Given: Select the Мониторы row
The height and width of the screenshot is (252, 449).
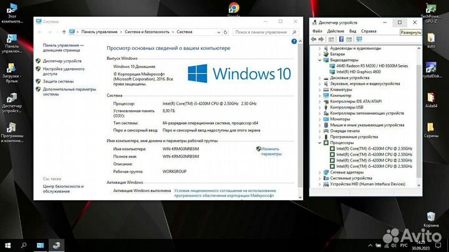Looking at the screenshot, I should (340, 119).
